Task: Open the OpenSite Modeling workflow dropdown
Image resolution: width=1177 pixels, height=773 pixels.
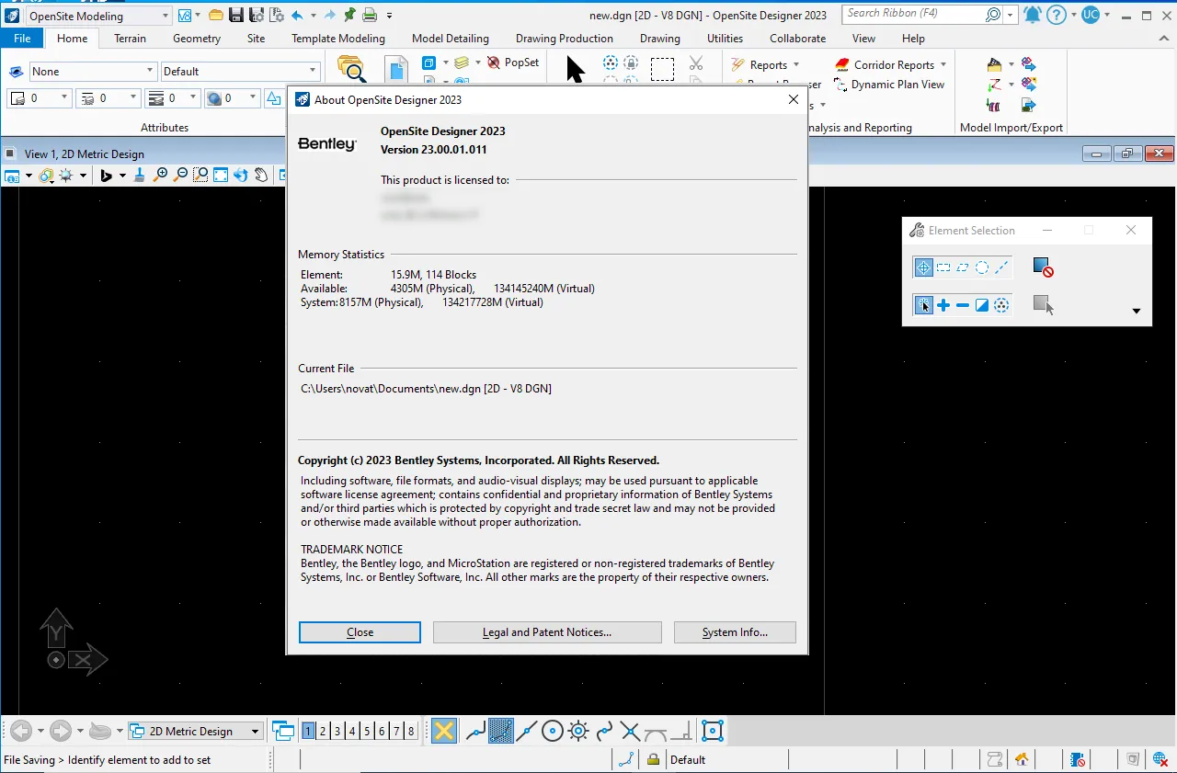Action: click(x=166, y=16)
